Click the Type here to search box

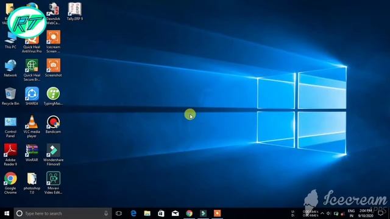click(x=63, y=214)
